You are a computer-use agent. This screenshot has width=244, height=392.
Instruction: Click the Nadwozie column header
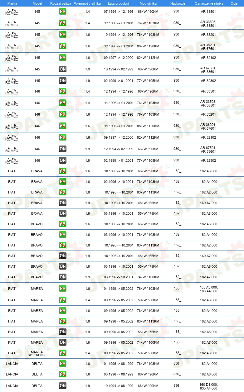[x=178, y=3]
